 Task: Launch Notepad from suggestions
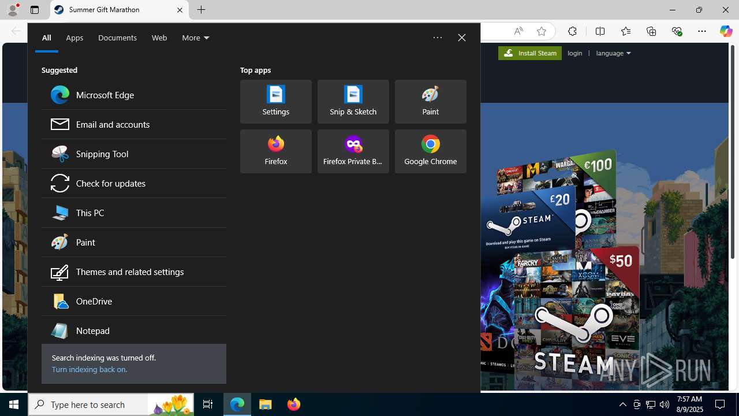(133, 330)
